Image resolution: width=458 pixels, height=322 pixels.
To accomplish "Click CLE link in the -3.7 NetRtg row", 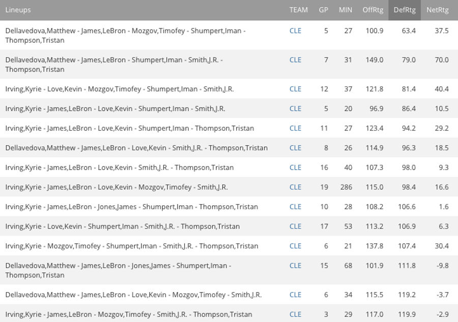I will pyautogui.click(x=295, y=295).
